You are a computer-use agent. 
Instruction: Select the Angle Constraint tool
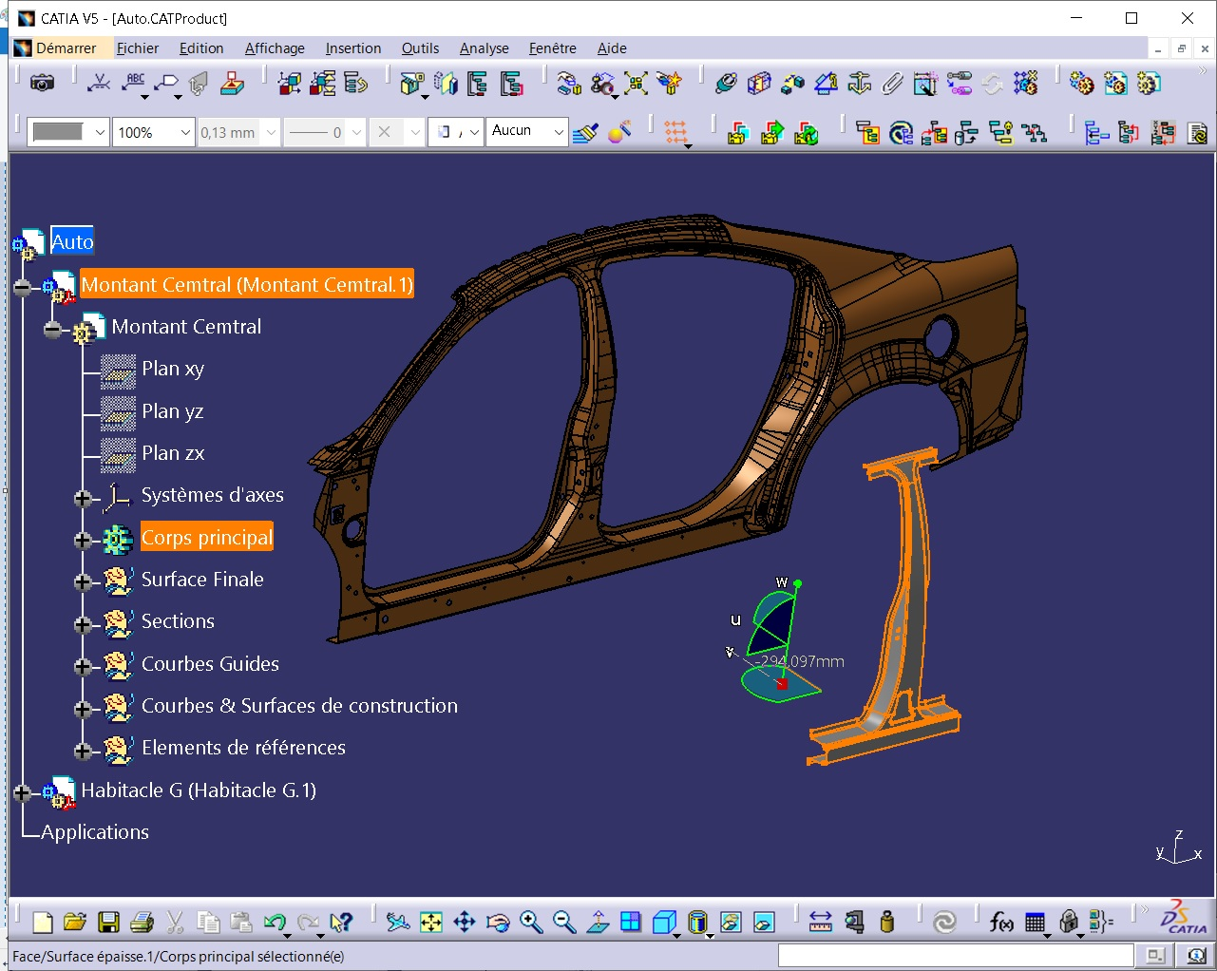(x=826, y=84)
